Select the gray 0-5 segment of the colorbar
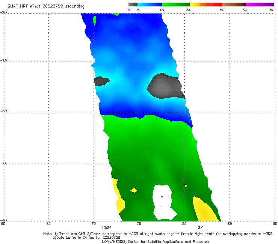This screenshot has width=278, height=244. [x=133, y=5]
